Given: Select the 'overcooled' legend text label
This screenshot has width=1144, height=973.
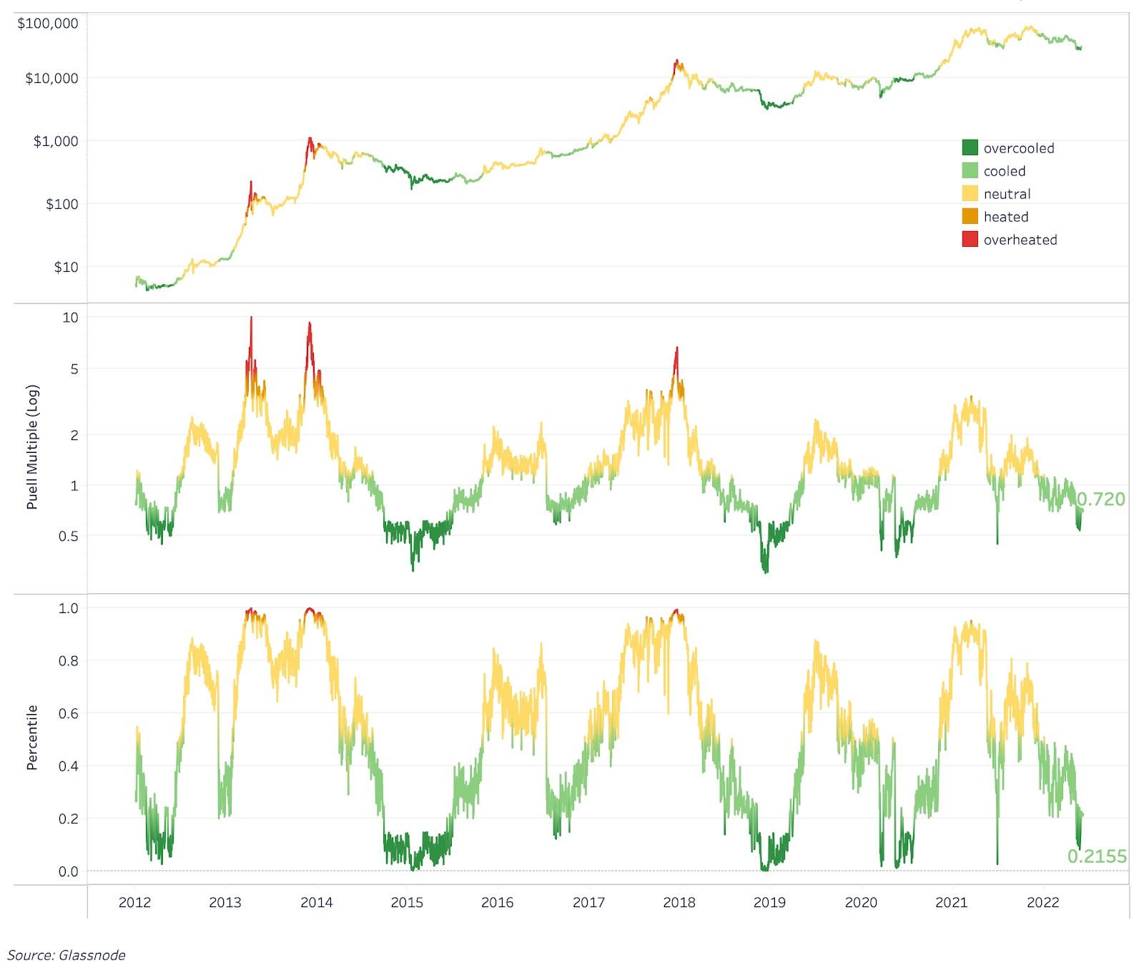Looking at the screenshot, I should coord(1018,148).
